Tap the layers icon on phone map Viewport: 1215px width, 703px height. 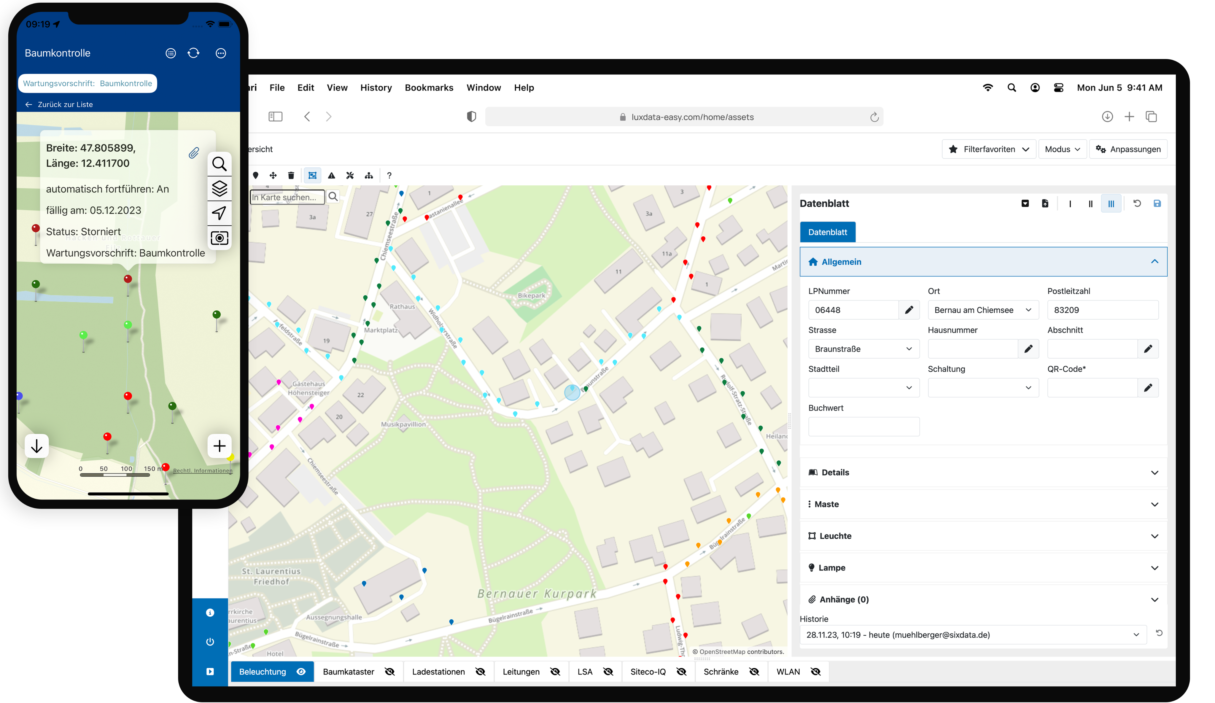(x=220, y=188)
